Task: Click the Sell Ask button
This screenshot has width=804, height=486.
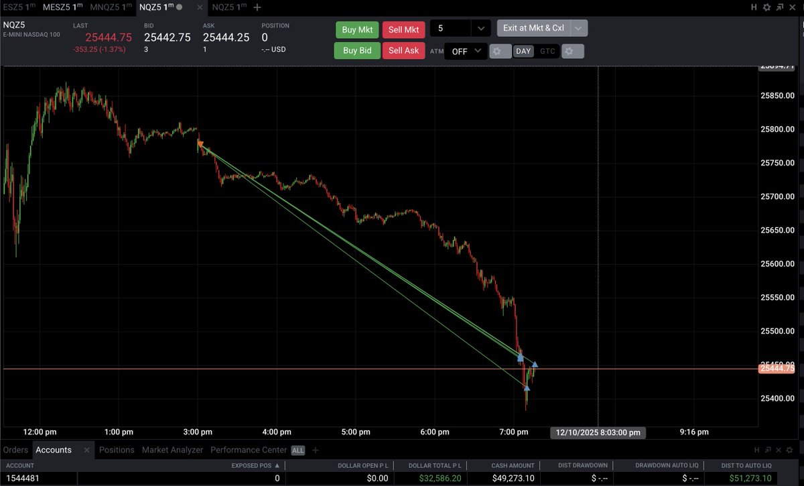Action: pyautogui.click(x=403, y=50)
